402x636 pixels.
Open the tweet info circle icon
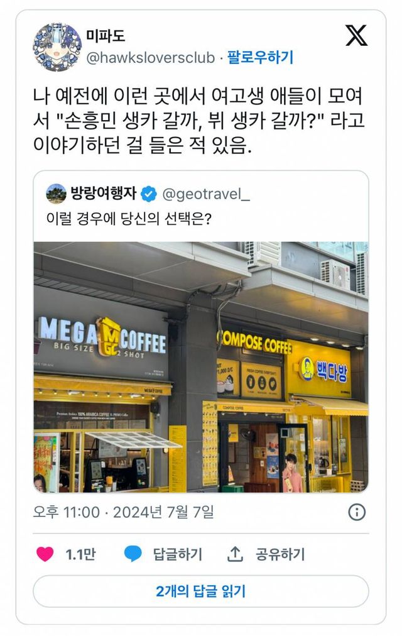tap(357, 512)
